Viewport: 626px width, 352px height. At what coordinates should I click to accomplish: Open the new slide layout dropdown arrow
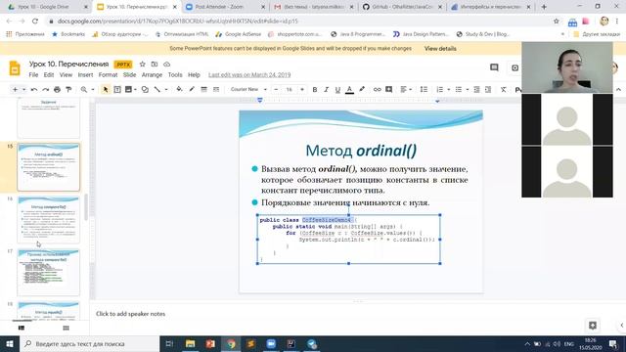[x=23, y=90]
